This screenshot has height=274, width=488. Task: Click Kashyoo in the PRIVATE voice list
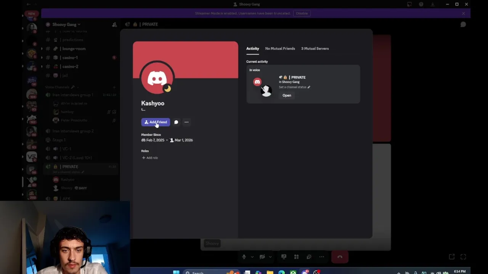pyautogui.click(x=67, y=180)
